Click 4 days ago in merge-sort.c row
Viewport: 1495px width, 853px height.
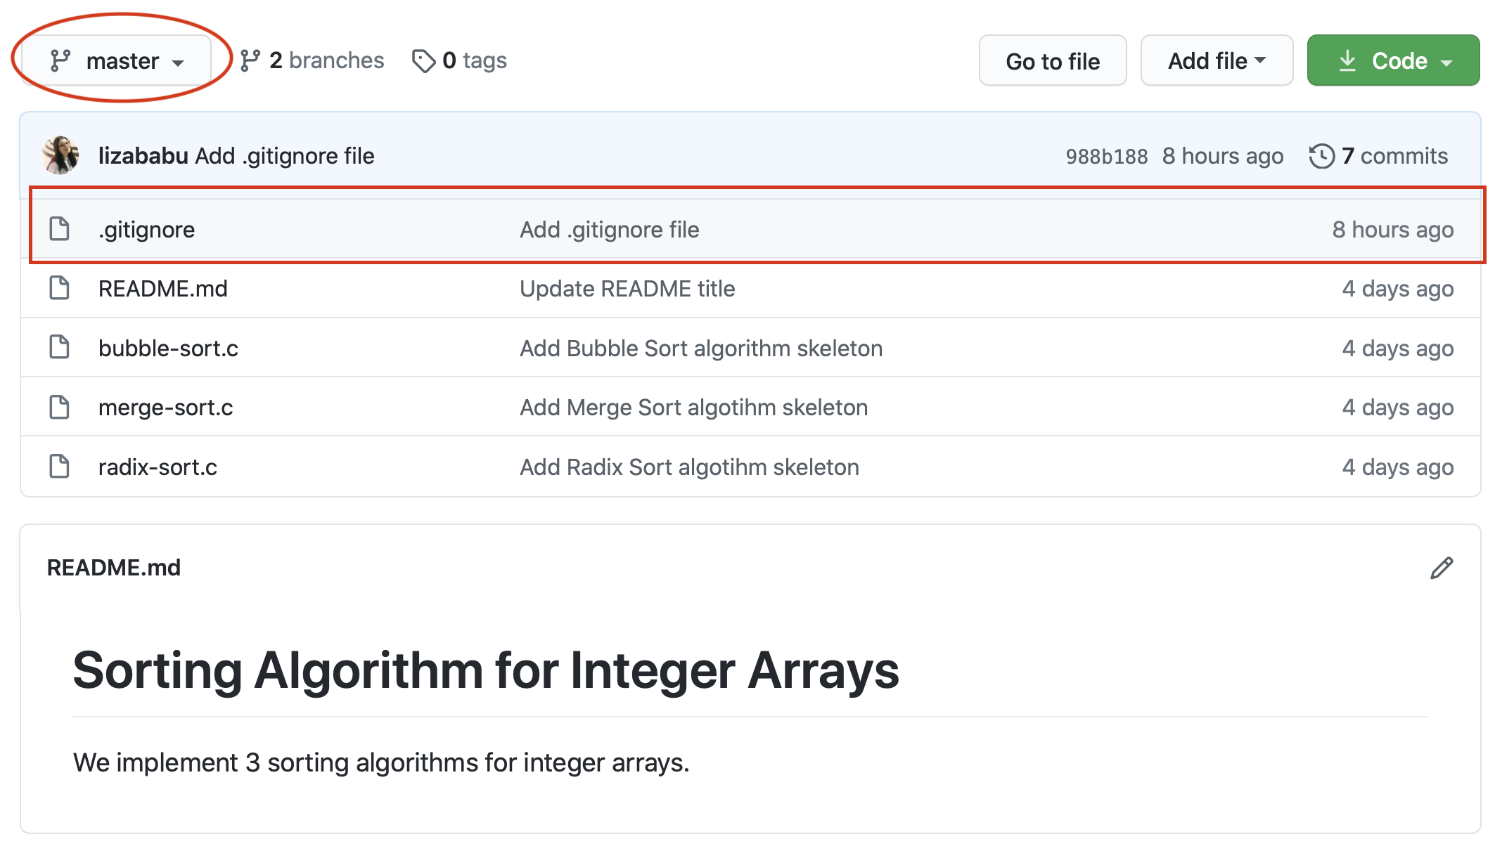click(x=1397, y=408)
